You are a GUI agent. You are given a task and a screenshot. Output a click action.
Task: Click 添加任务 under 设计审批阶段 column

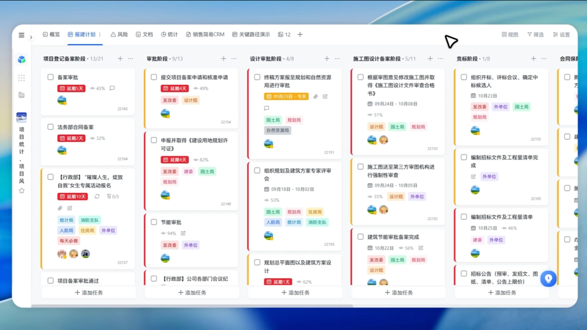(295, 293)
